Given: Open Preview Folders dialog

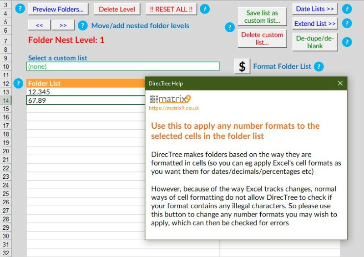Looking at the screenshot, I should click(x=58, y=9).
